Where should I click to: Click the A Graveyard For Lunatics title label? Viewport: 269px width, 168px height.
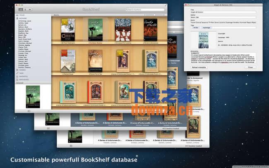123,43
